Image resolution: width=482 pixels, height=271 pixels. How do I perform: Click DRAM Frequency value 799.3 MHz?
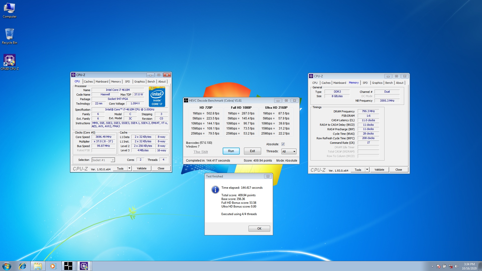pyautogui.click(x=368, y=111)
